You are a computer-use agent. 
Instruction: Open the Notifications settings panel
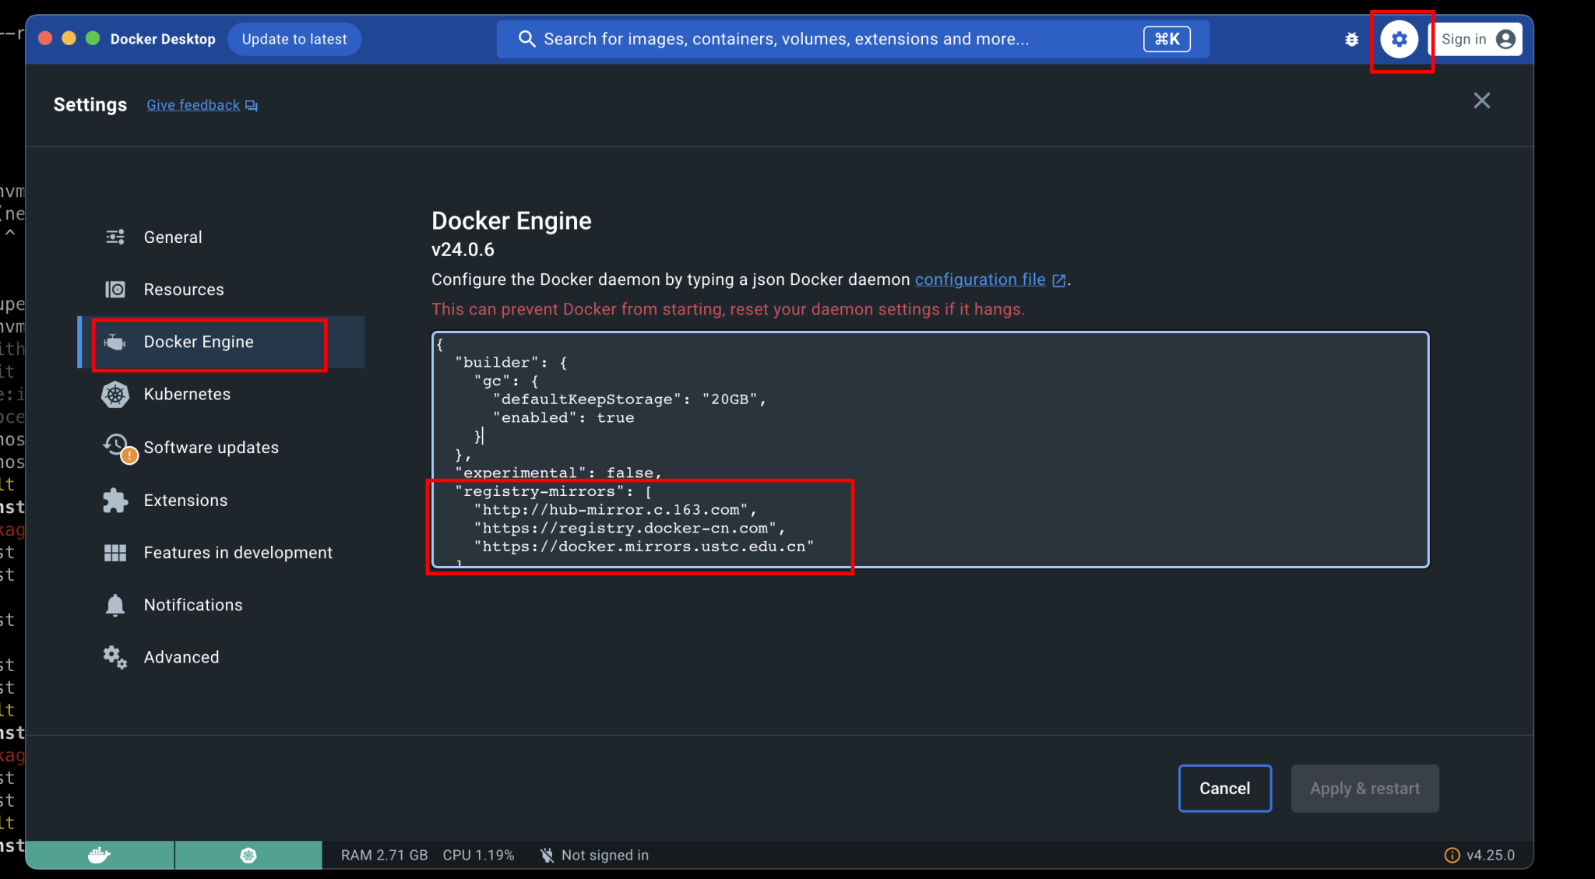[192, 604]
